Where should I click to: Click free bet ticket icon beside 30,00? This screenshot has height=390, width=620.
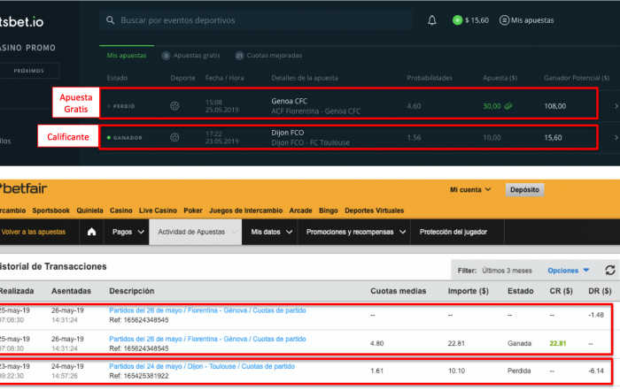[508, 106]
